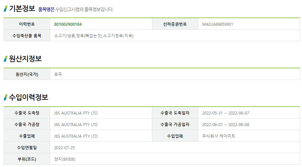Click the import date 2022-07-25

tap(64, 148)
